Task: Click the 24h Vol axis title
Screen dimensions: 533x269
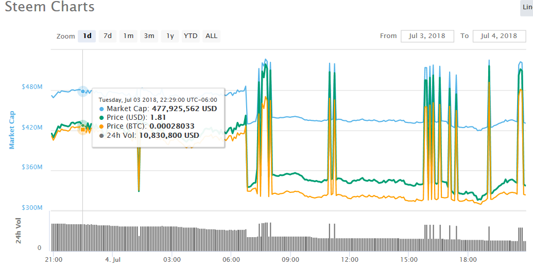Action: (19, 230)
